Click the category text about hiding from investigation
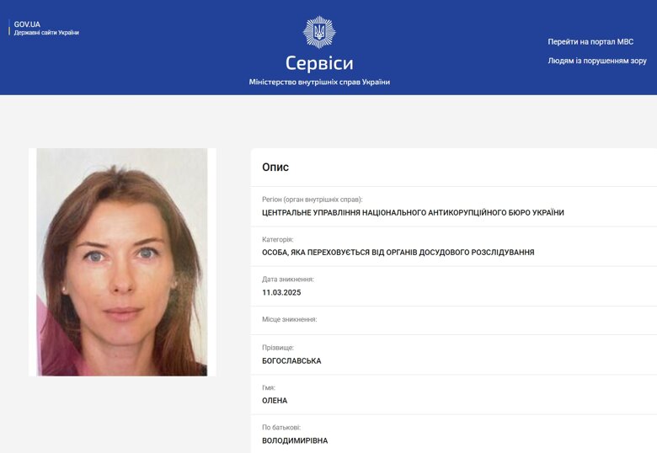 tap(398, 253)
